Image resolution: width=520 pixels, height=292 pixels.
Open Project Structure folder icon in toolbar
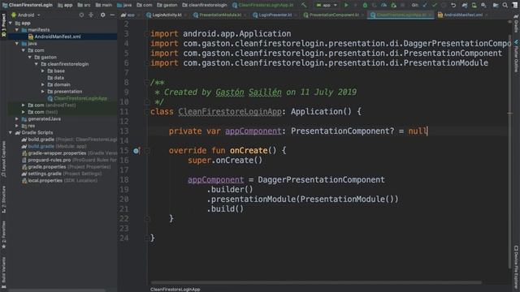pos(496,5)
